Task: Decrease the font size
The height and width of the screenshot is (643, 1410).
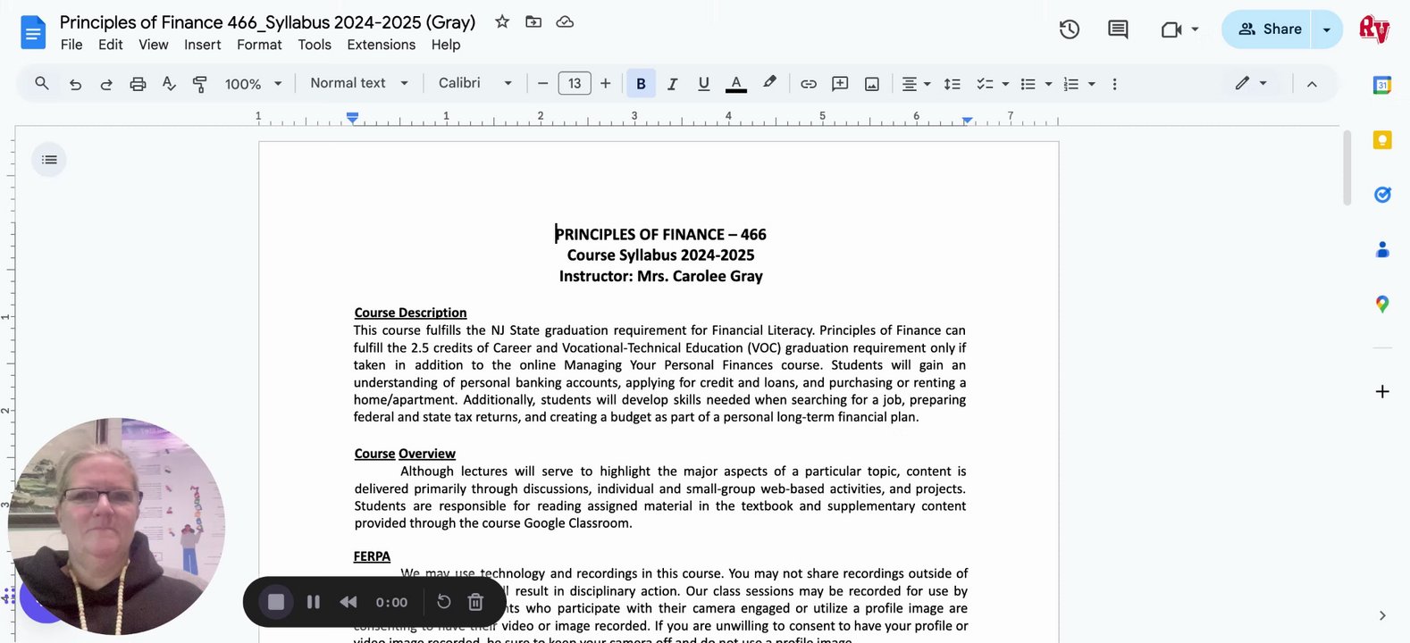Action: pyautogui.click(x=542, y=84)
